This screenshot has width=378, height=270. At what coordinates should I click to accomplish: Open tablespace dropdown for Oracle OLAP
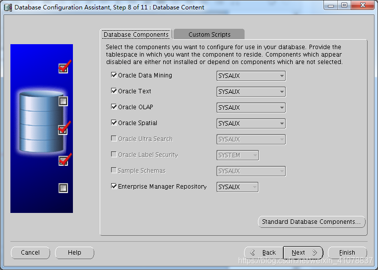(x=251, y=107)
